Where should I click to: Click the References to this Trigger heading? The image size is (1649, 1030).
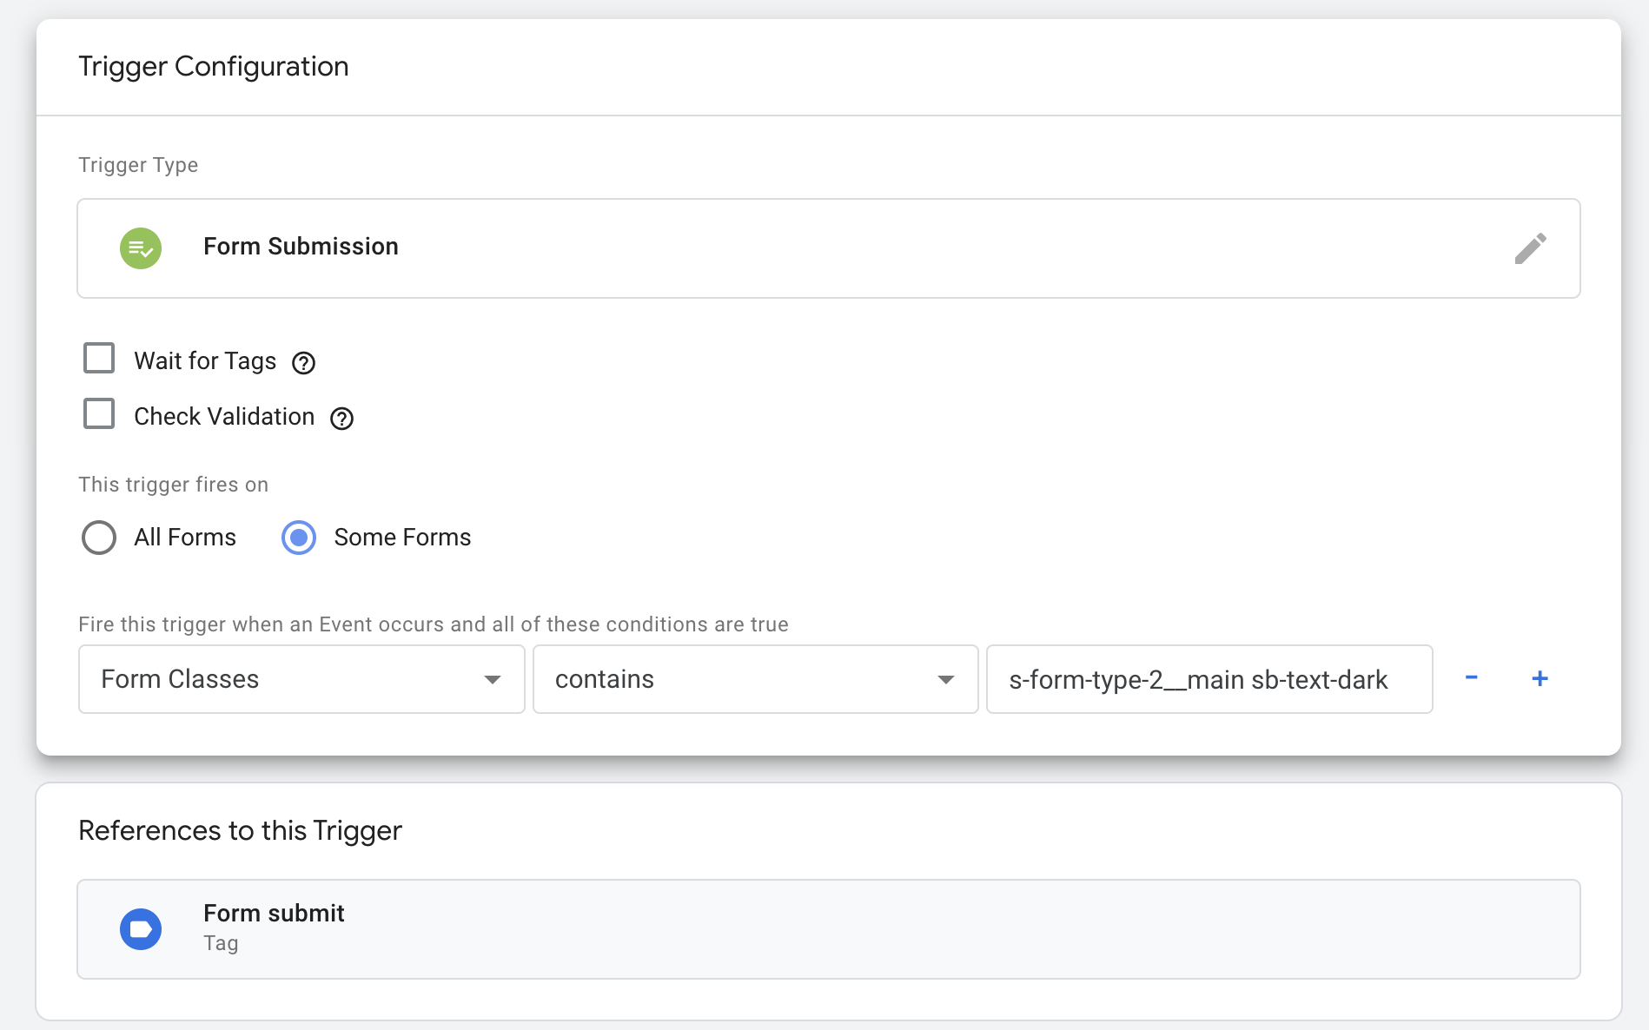click(240, 831)
